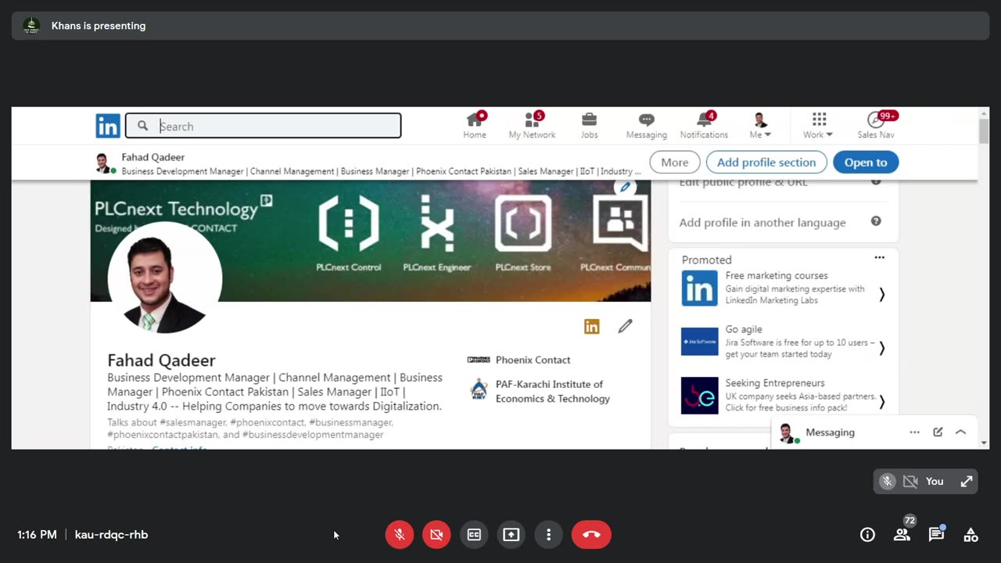The height and width of the screenshot is (563, 1001).
Task: Edit the profile banner photo pencil
Action: coord(624,187)
